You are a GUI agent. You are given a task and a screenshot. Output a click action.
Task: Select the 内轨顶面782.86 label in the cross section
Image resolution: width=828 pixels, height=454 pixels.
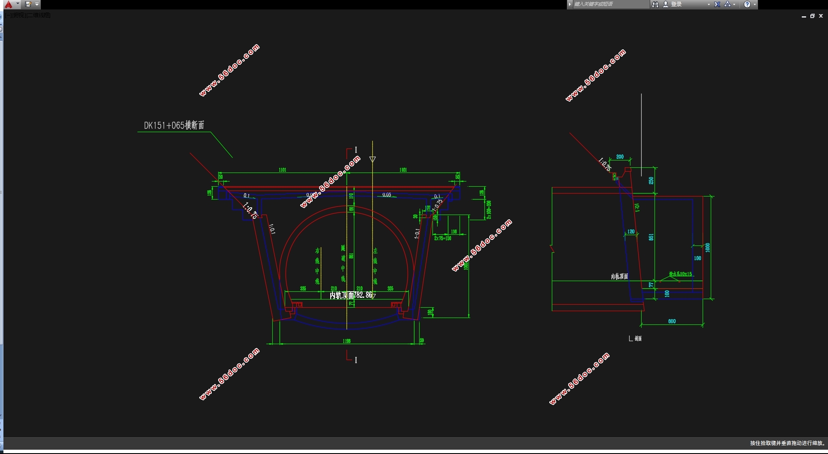(351, 295)
